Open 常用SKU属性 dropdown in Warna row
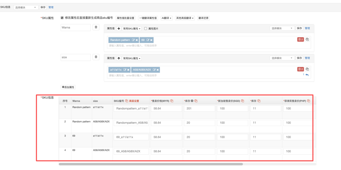 coord(132,28)
